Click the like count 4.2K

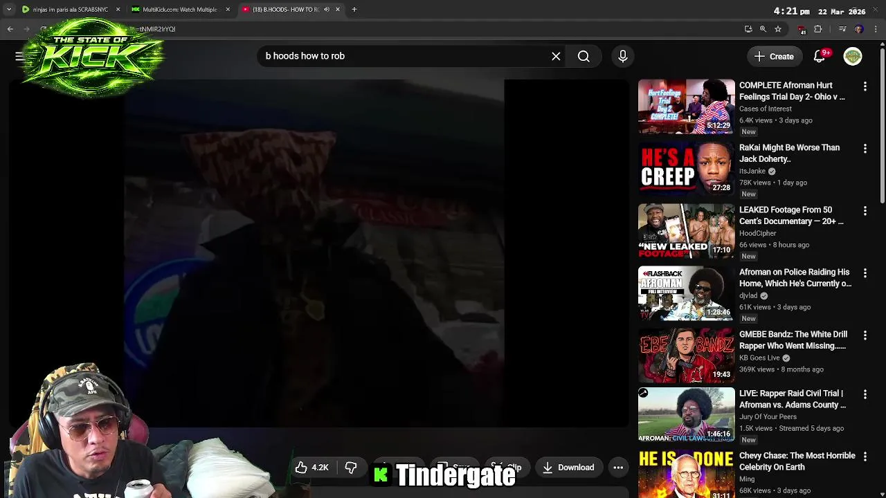[320, 468]
